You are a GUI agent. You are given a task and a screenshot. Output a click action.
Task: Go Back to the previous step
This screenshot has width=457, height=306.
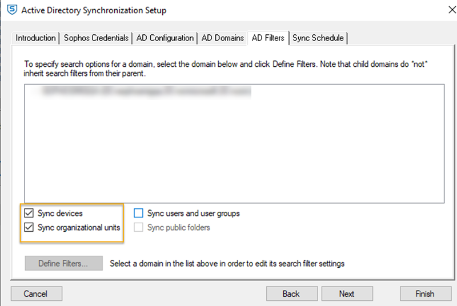click(x=291, y=293)
